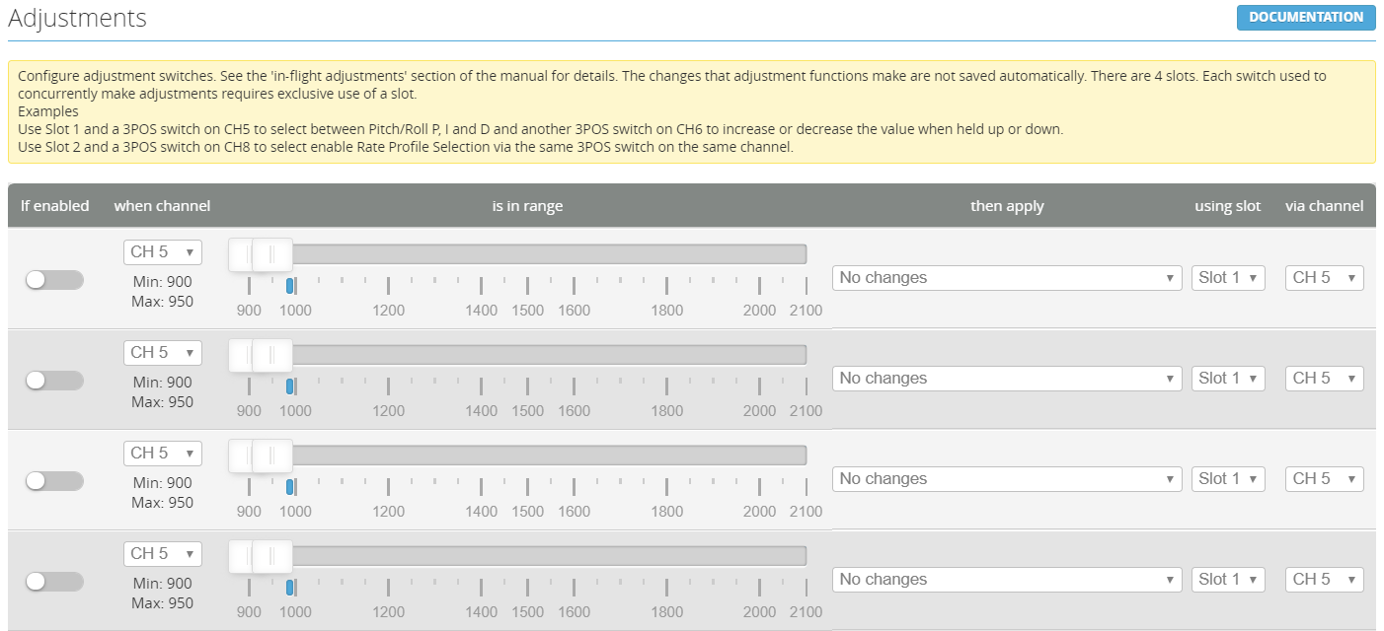Click the third row range slider track near 1500
The height and width of the screenshot is (631, 1384).
[x=527, y=456]
